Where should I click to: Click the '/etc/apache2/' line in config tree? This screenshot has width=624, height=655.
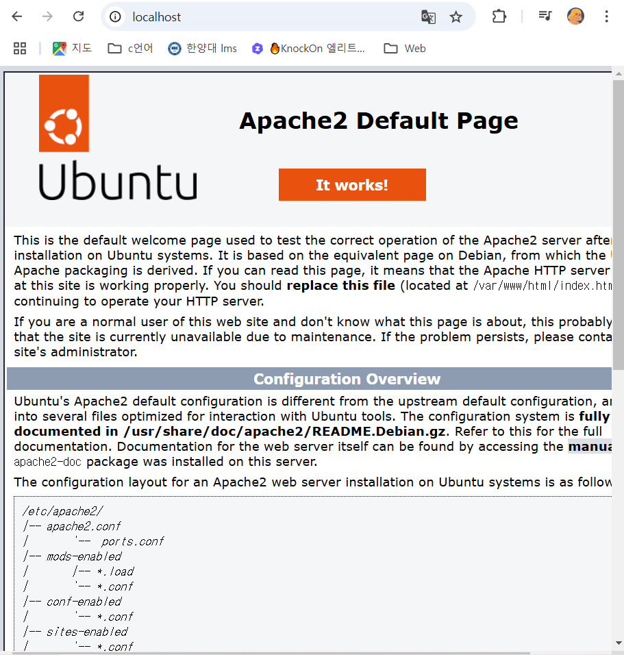(62, 511)
